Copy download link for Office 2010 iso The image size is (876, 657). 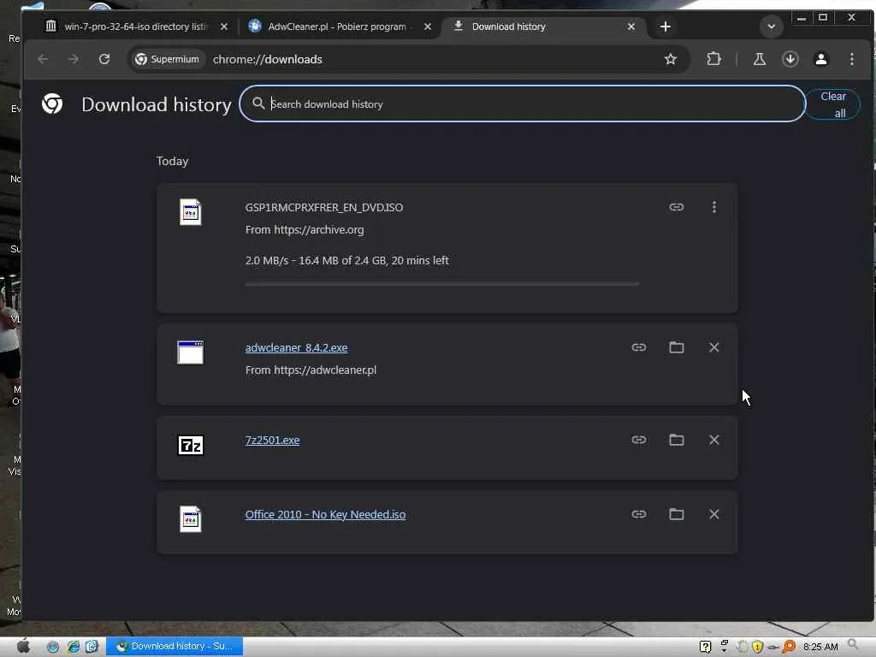point(638,514)
